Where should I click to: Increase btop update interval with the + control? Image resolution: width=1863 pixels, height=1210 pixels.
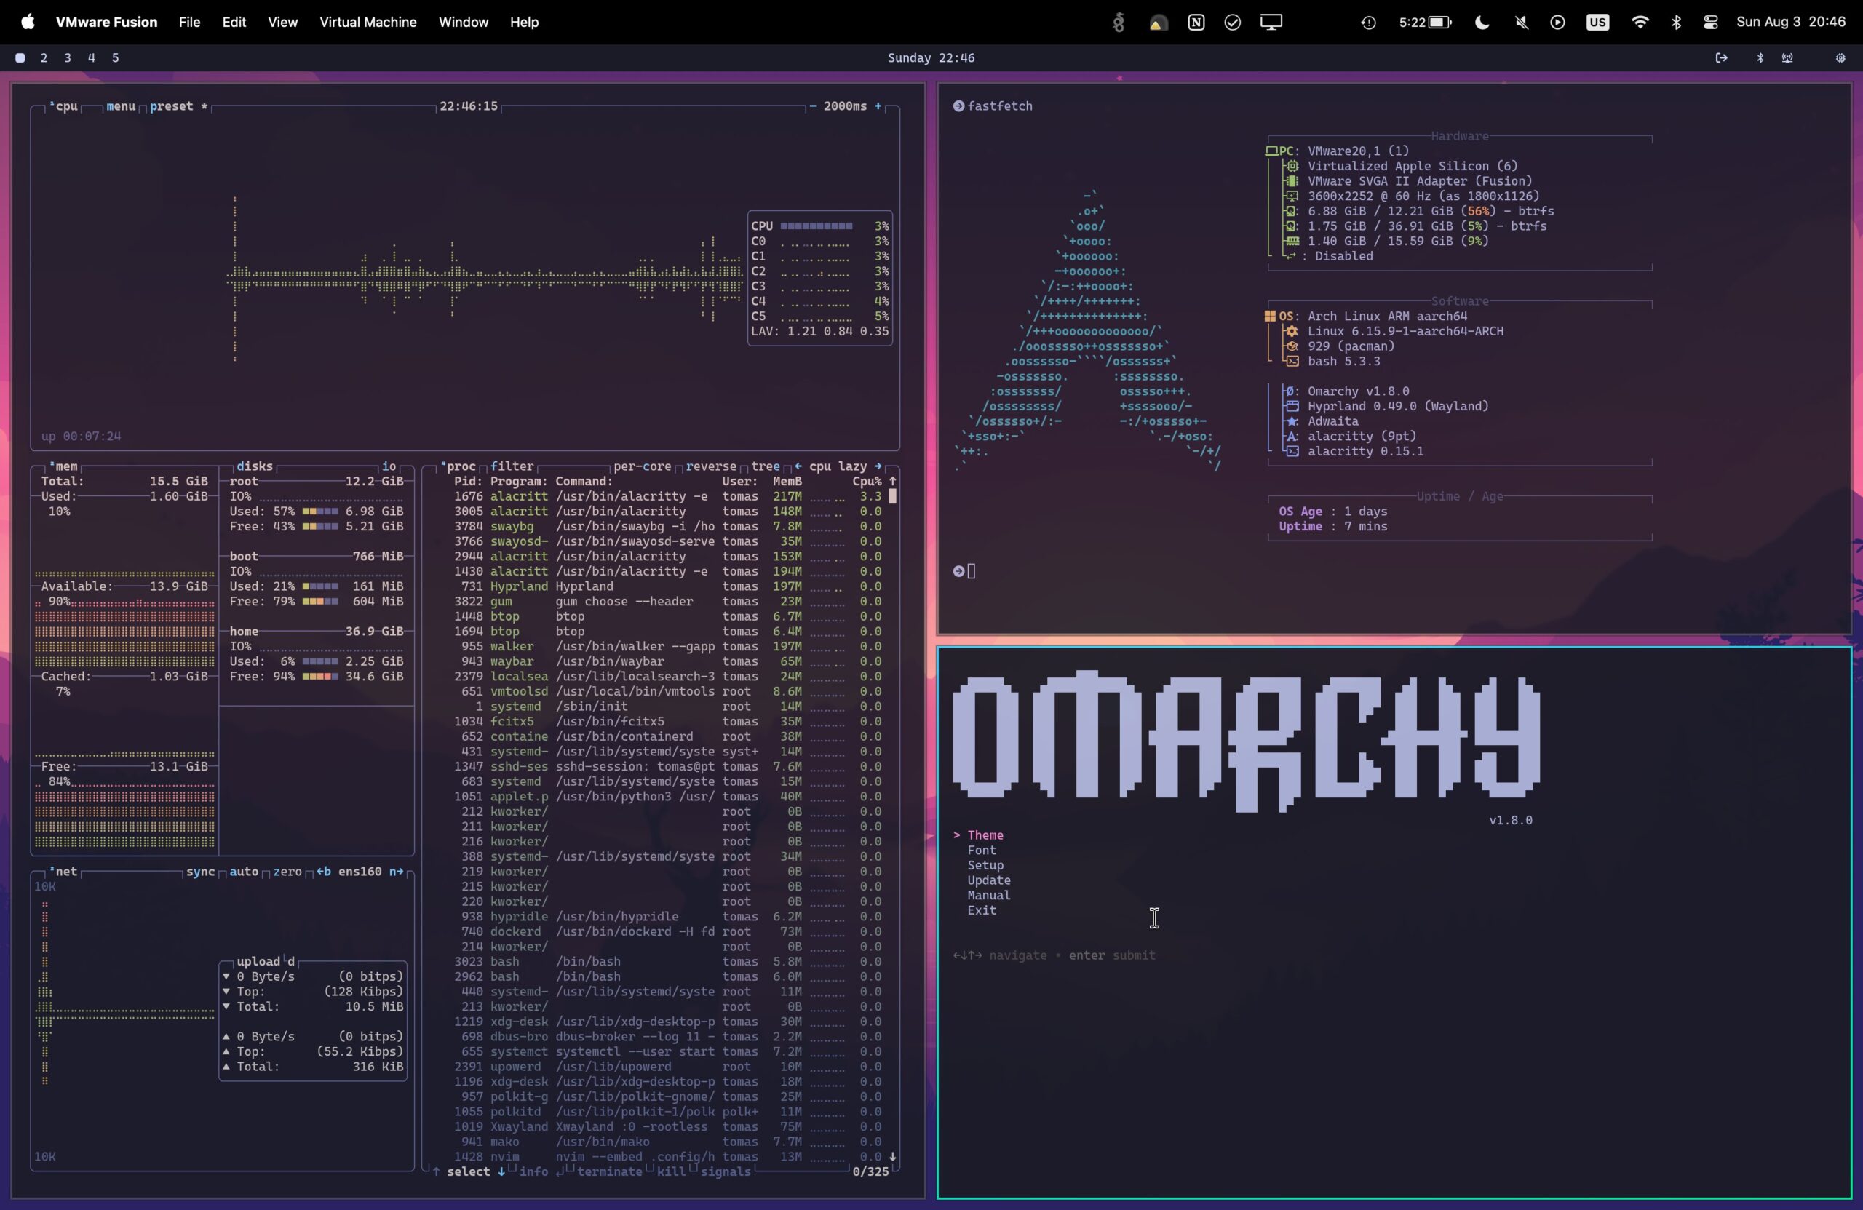click(878, 106)
